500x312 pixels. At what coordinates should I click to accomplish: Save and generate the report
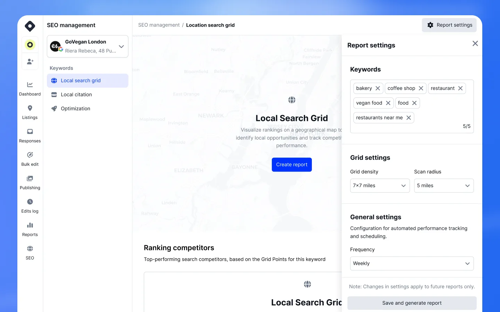[412, 303]
